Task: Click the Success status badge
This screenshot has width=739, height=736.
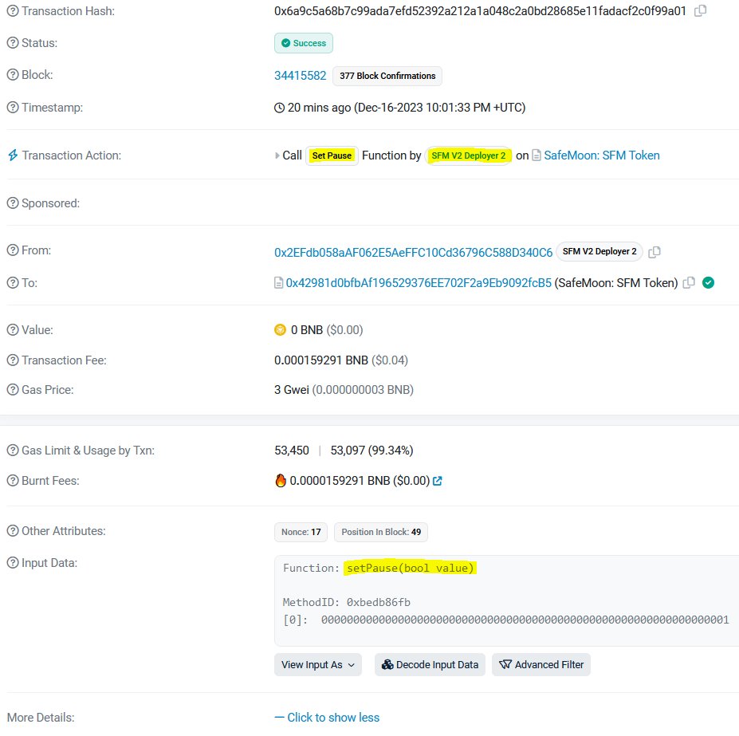Action: point(304,43)
